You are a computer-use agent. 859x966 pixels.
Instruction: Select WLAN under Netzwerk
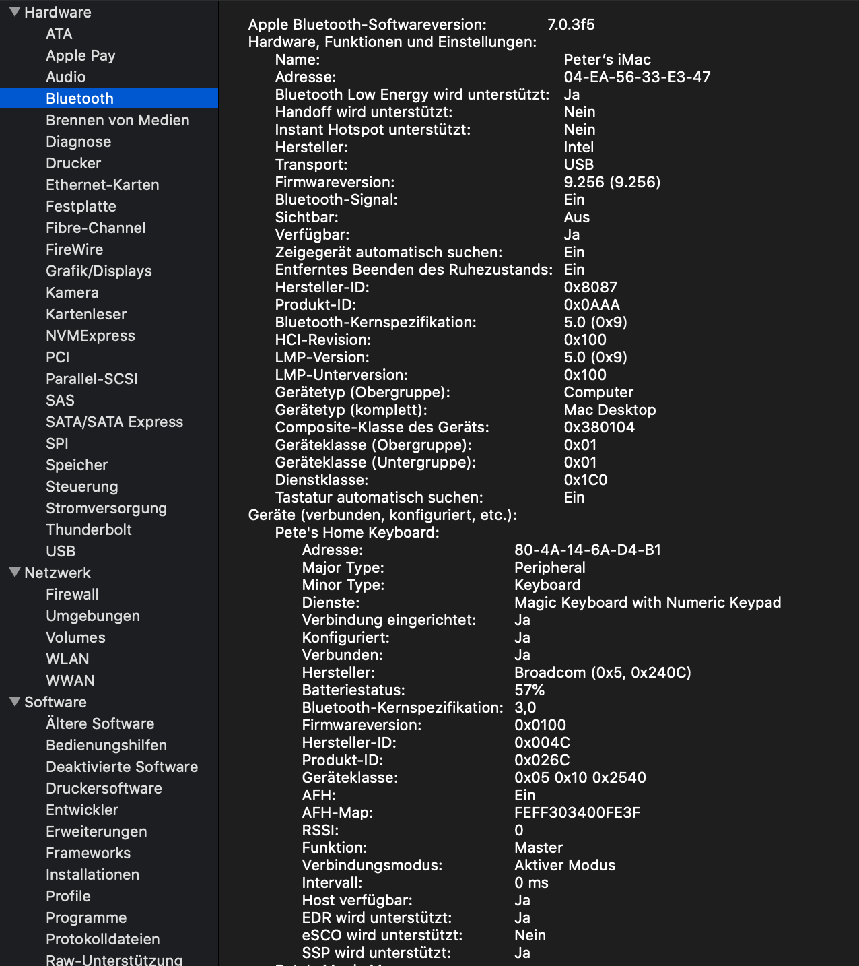tap(66, 659)
